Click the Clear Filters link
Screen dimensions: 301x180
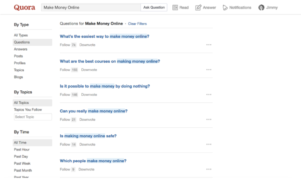coord(137,24)
